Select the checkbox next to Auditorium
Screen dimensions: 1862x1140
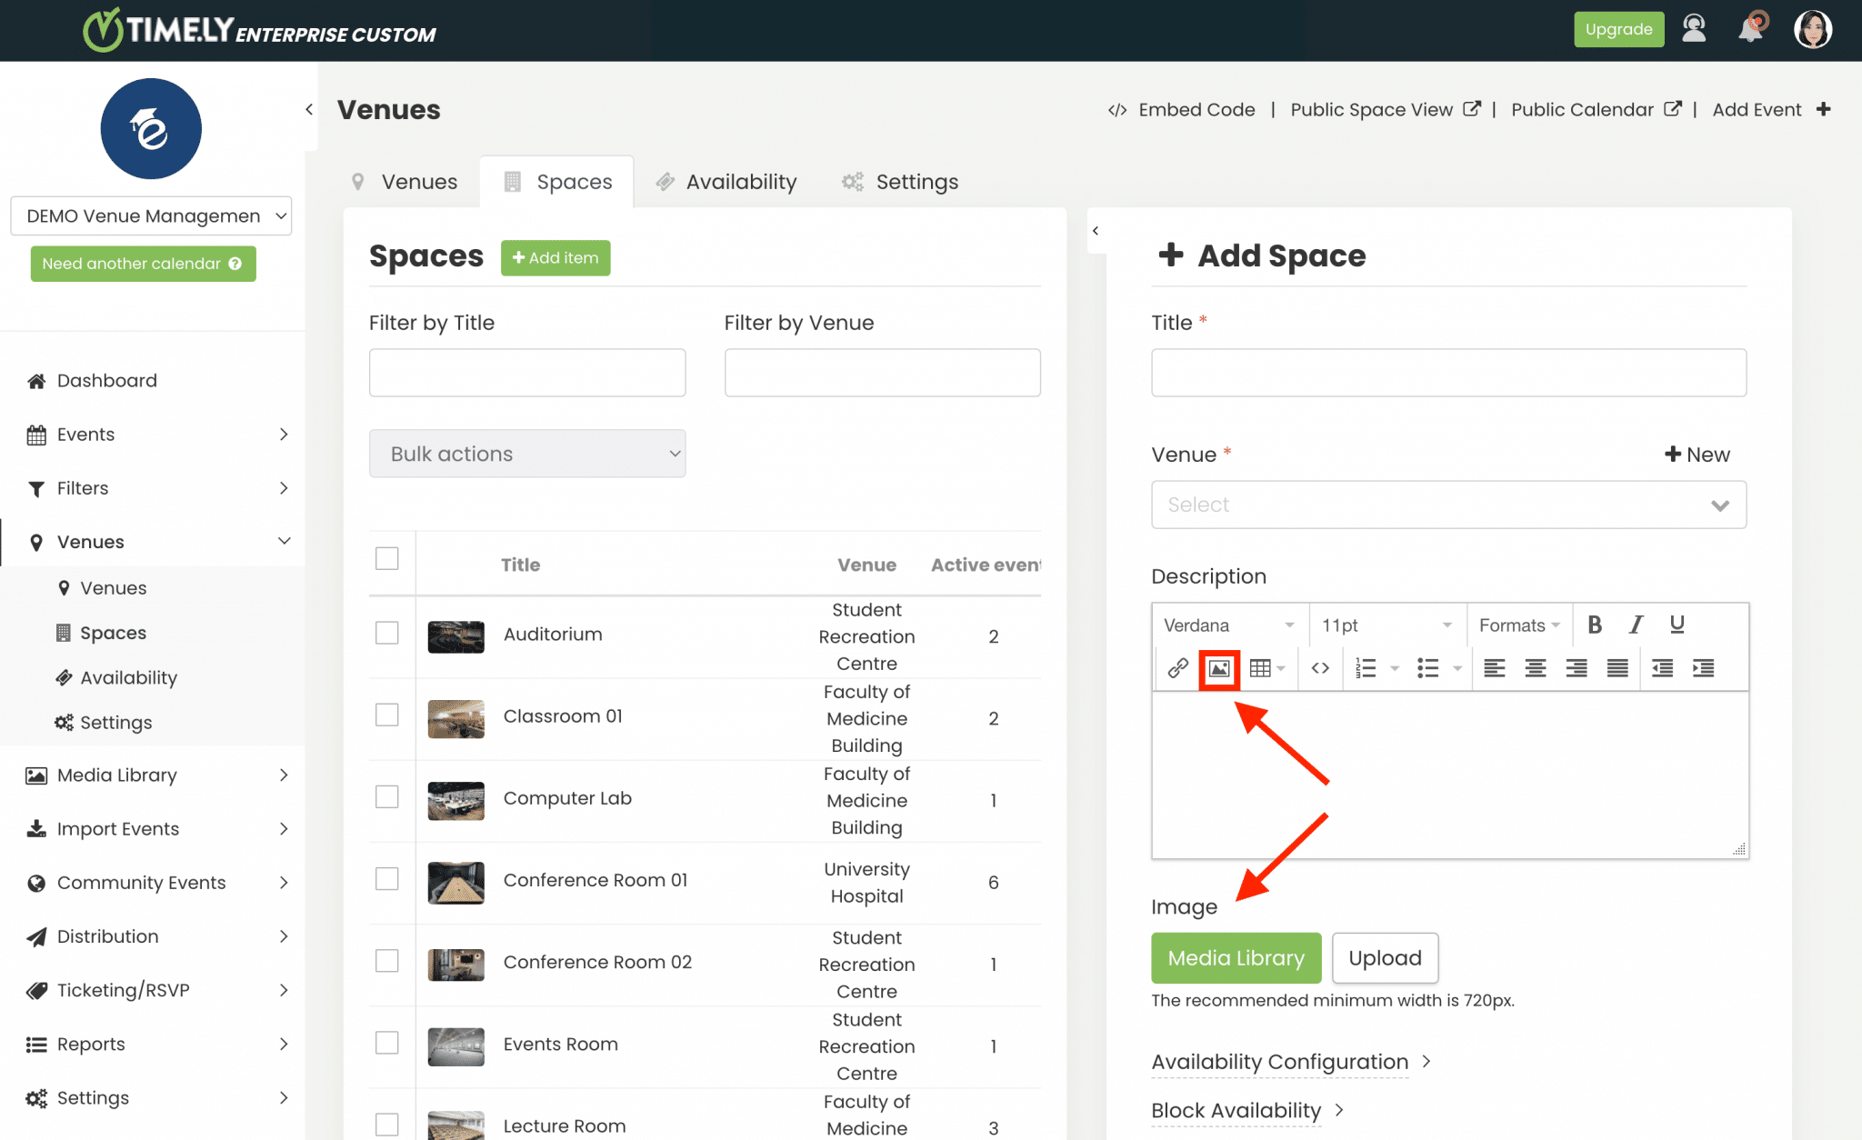(x=387, y=633)
